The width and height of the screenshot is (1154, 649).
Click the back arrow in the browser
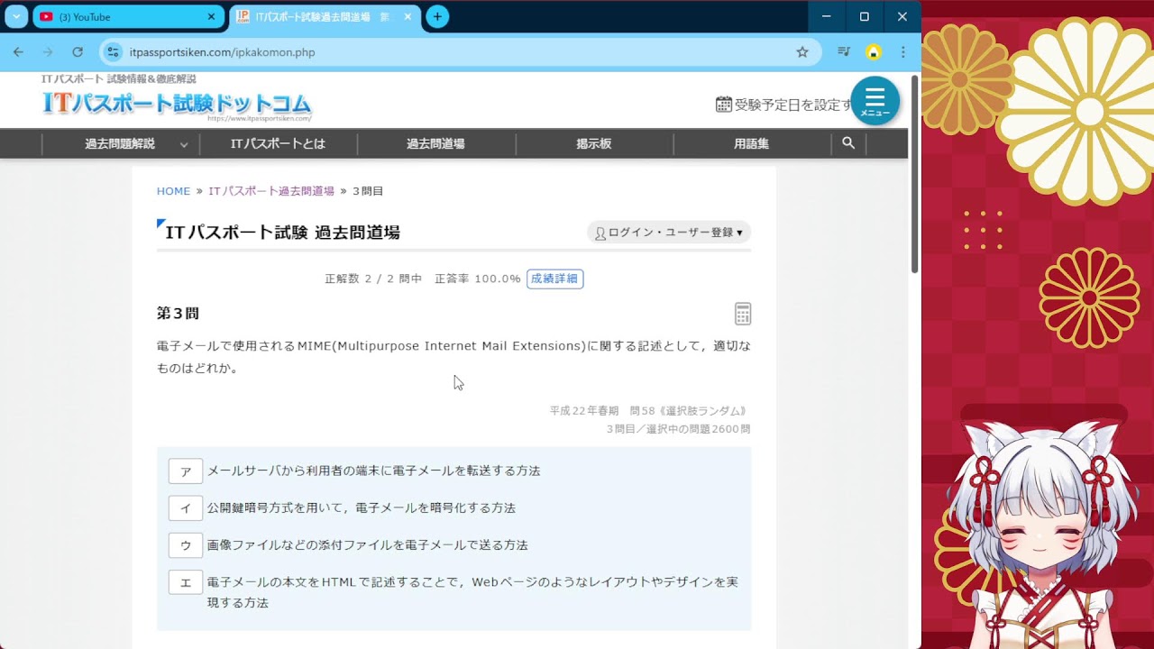(18, 52)
